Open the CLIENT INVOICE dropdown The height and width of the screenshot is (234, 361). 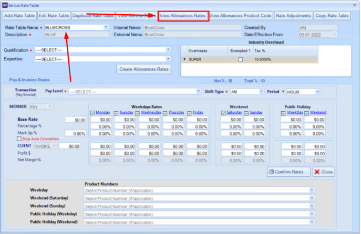coord(54,146)
